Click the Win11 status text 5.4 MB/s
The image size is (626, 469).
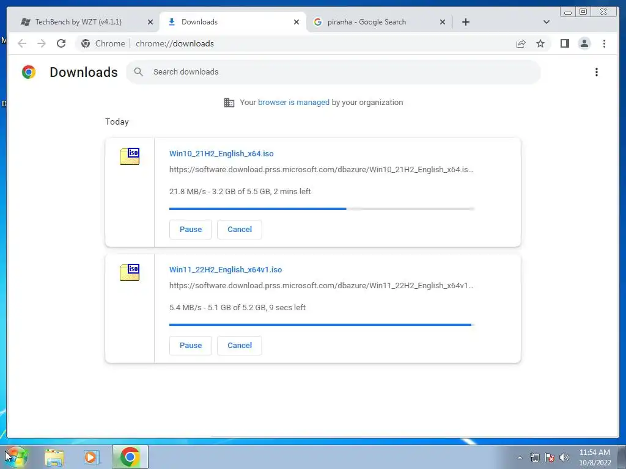click(x=238, y=308)
